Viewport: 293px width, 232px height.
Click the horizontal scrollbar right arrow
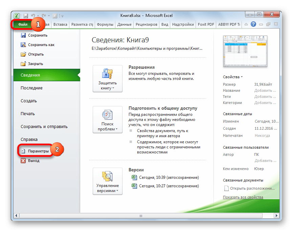pyautogui.click(x=276, y=216)
